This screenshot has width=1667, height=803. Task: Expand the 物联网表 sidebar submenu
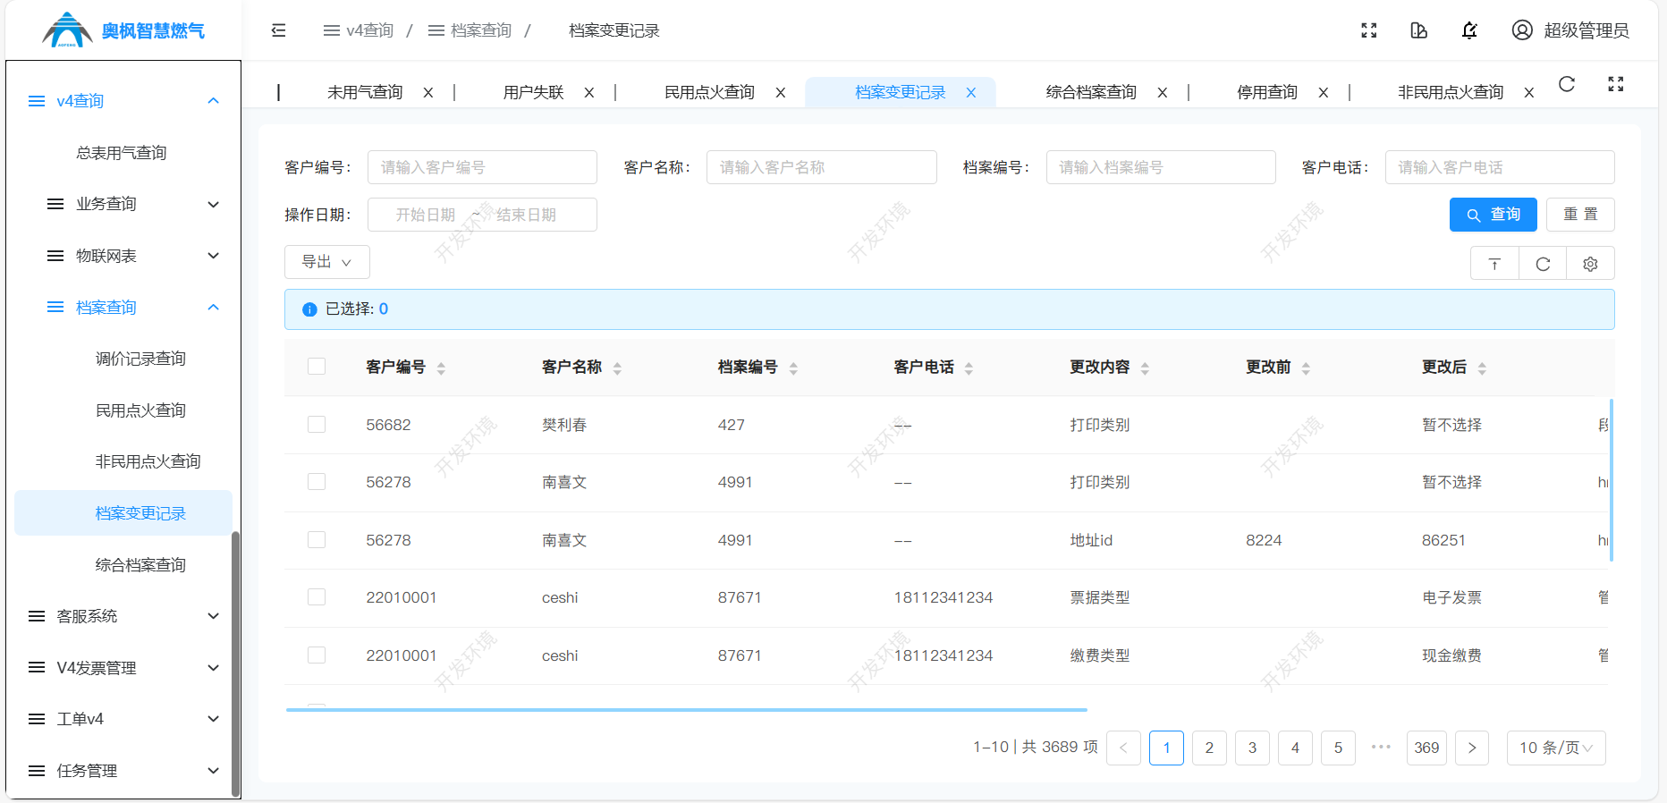(x=123, y=256)
